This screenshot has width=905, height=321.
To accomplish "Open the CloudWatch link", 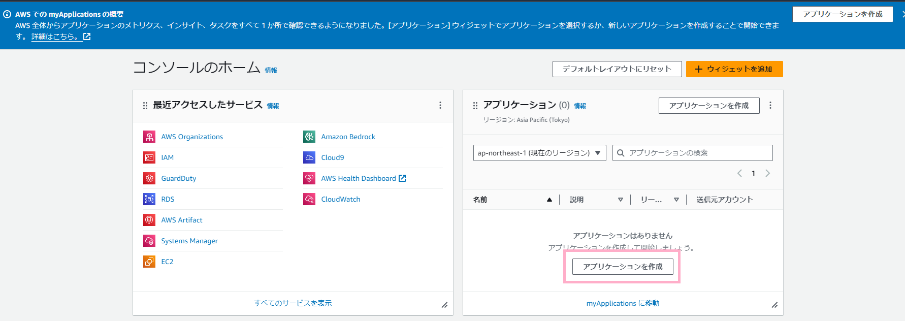I will click(x=341, y=199).
